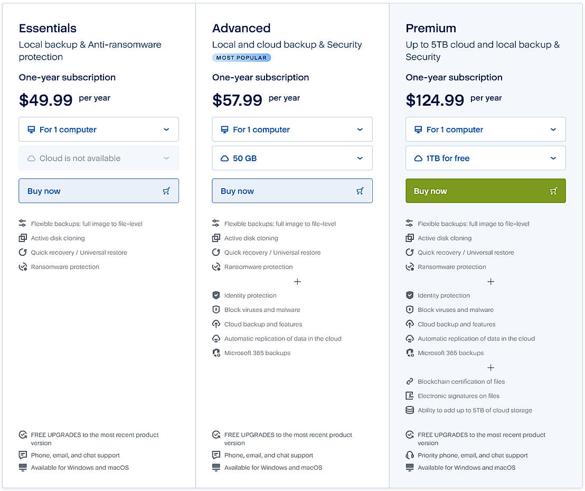Open the 50 GB cloud storage dropdown
Viewport: 585px width, 491px height.
(292, 158)
